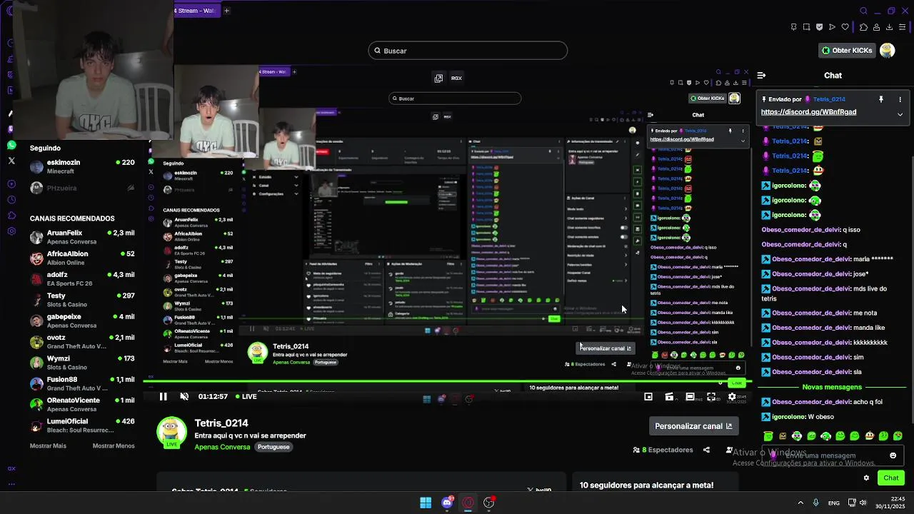Open the gabepeixe recommended channel

point(82,321)
